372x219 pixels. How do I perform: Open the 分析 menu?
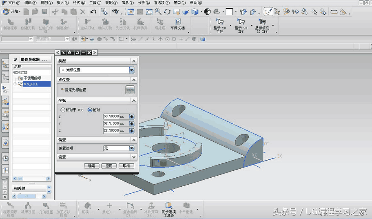coord(144,2)
